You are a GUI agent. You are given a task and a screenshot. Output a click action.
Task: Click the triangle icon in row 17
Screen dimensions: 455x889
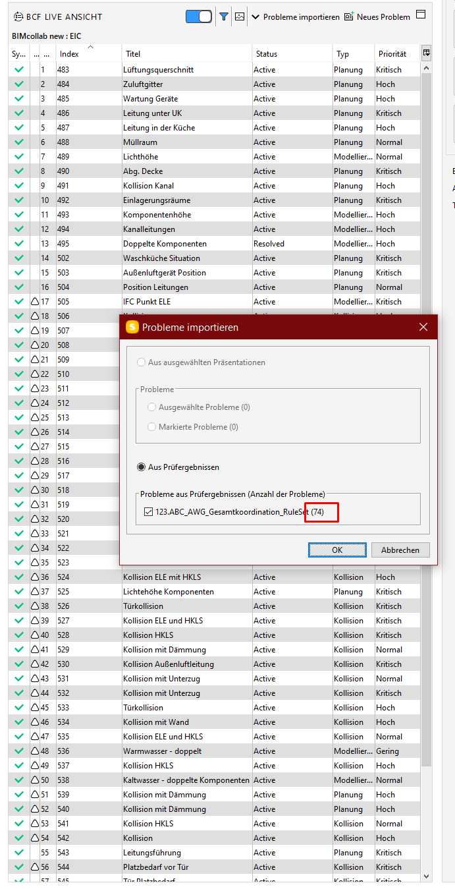point(35,301)
